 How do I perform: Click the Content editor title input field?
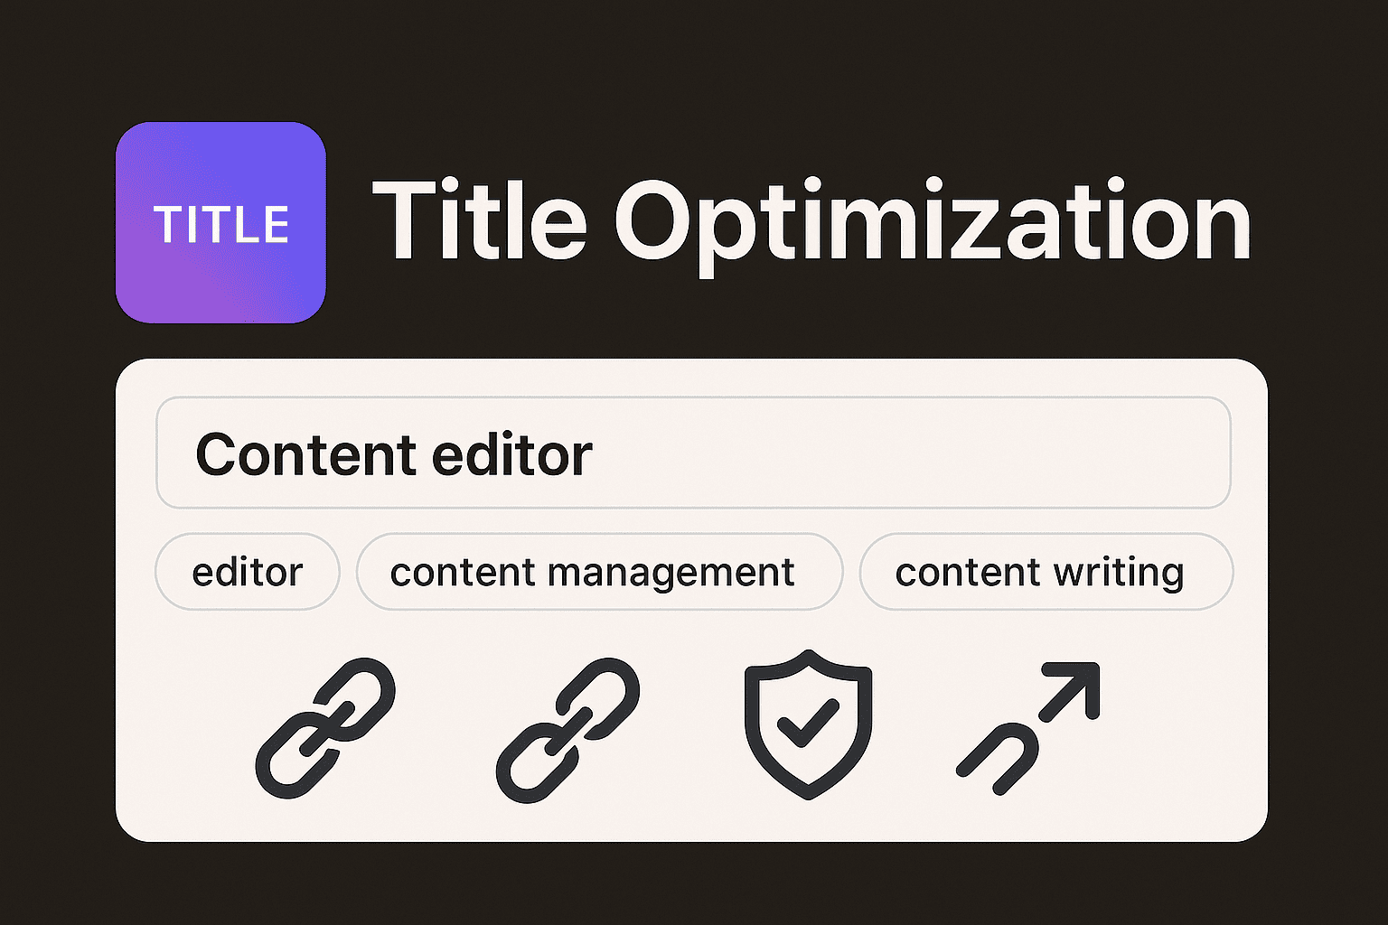coord(693,453)
